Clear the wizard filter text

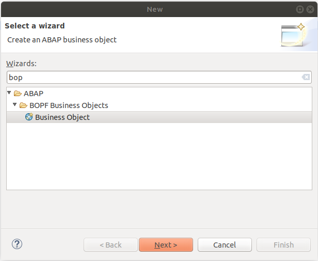click(306, 78)
